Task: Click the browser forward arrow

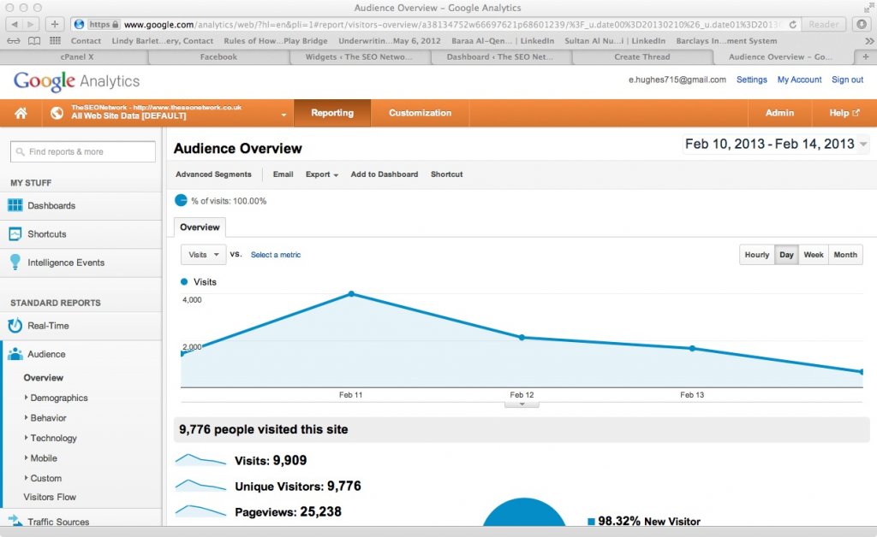Action: 31,25
